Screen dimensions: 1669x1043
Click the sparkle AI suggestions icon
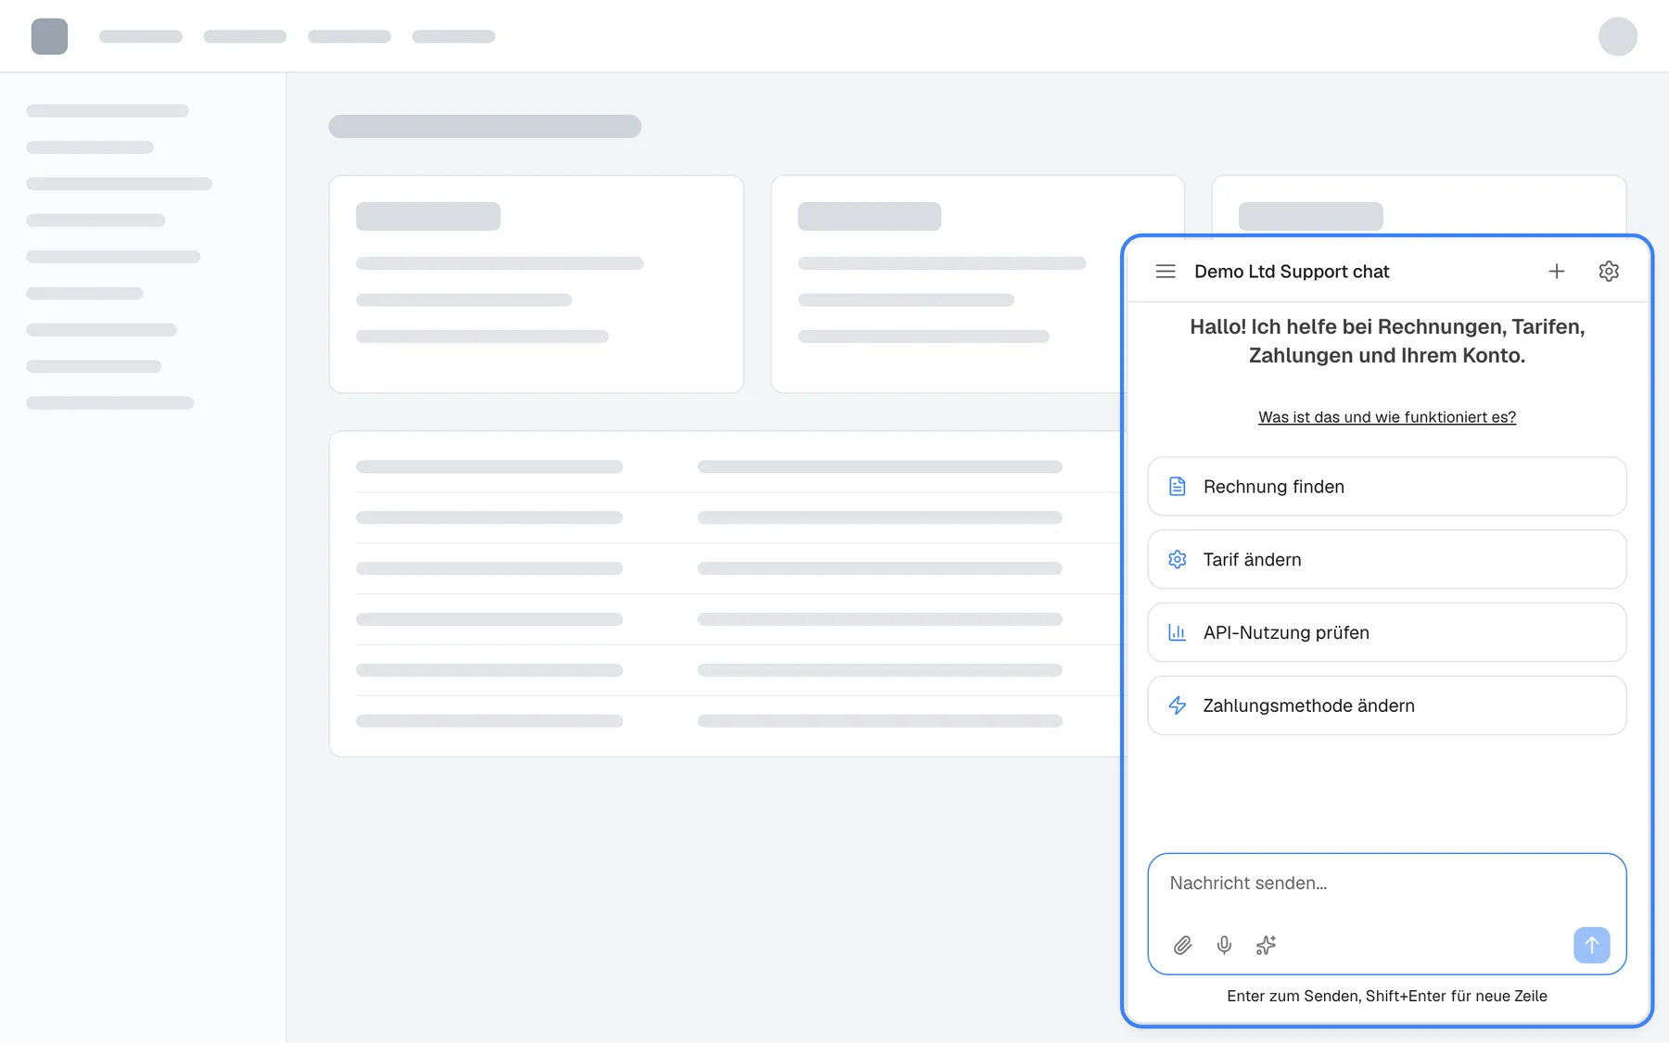pos(1266,945)
